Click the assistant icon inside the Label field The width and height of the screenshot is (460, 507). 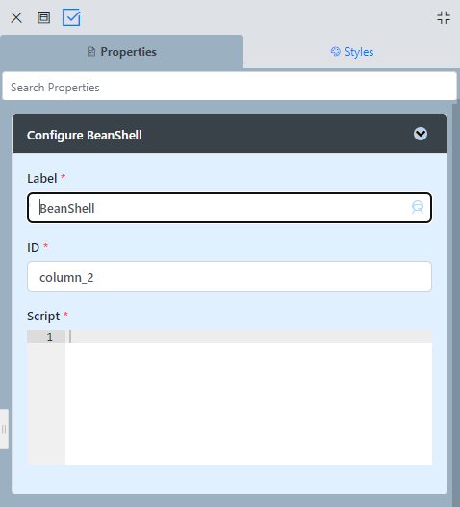[x=418, y=207]
